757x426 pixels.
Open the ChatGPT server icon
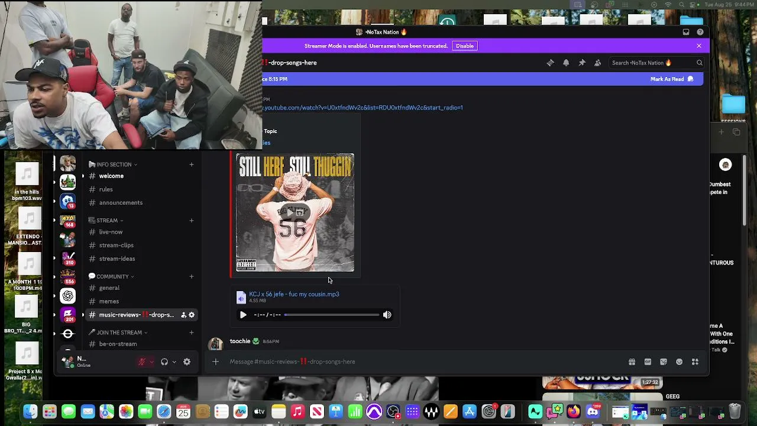click(68, 296)
